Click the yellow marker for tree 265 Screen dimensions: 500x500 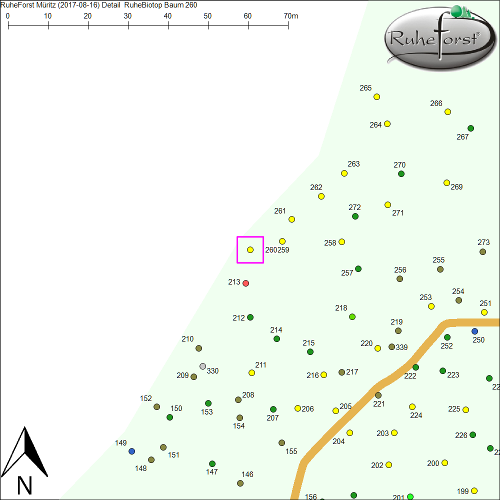(376, 97)
